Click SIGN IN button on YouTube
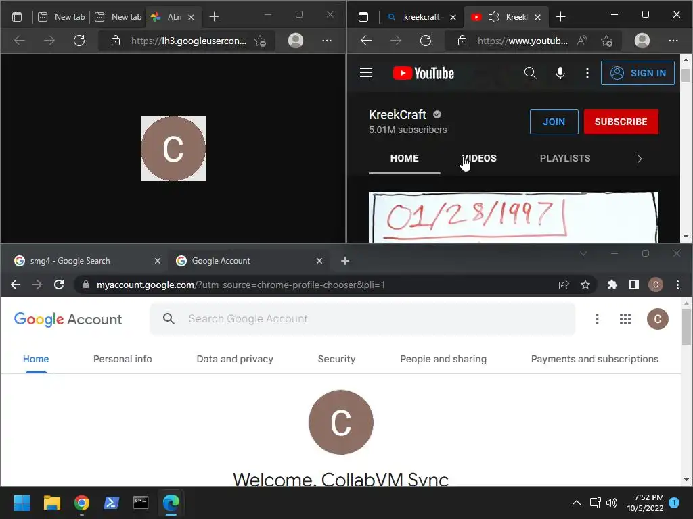Screen dimensions: 693x519 [638, 73]
